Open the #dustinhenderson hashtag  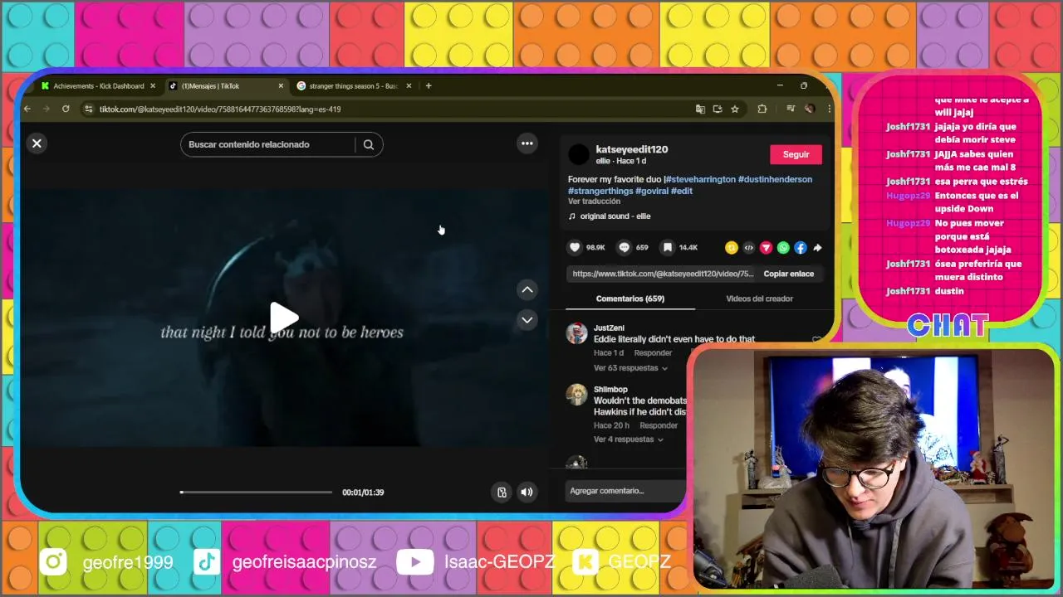775,179
